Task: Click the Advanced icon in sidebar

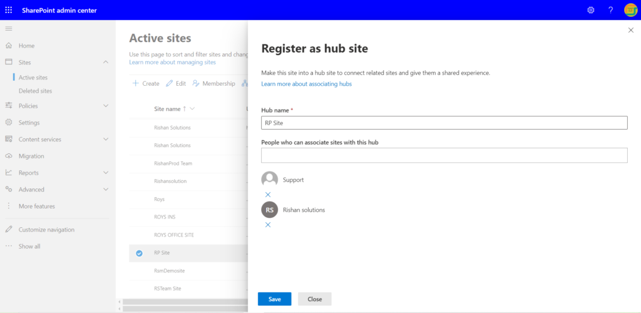Action: (x=9, y=190)
